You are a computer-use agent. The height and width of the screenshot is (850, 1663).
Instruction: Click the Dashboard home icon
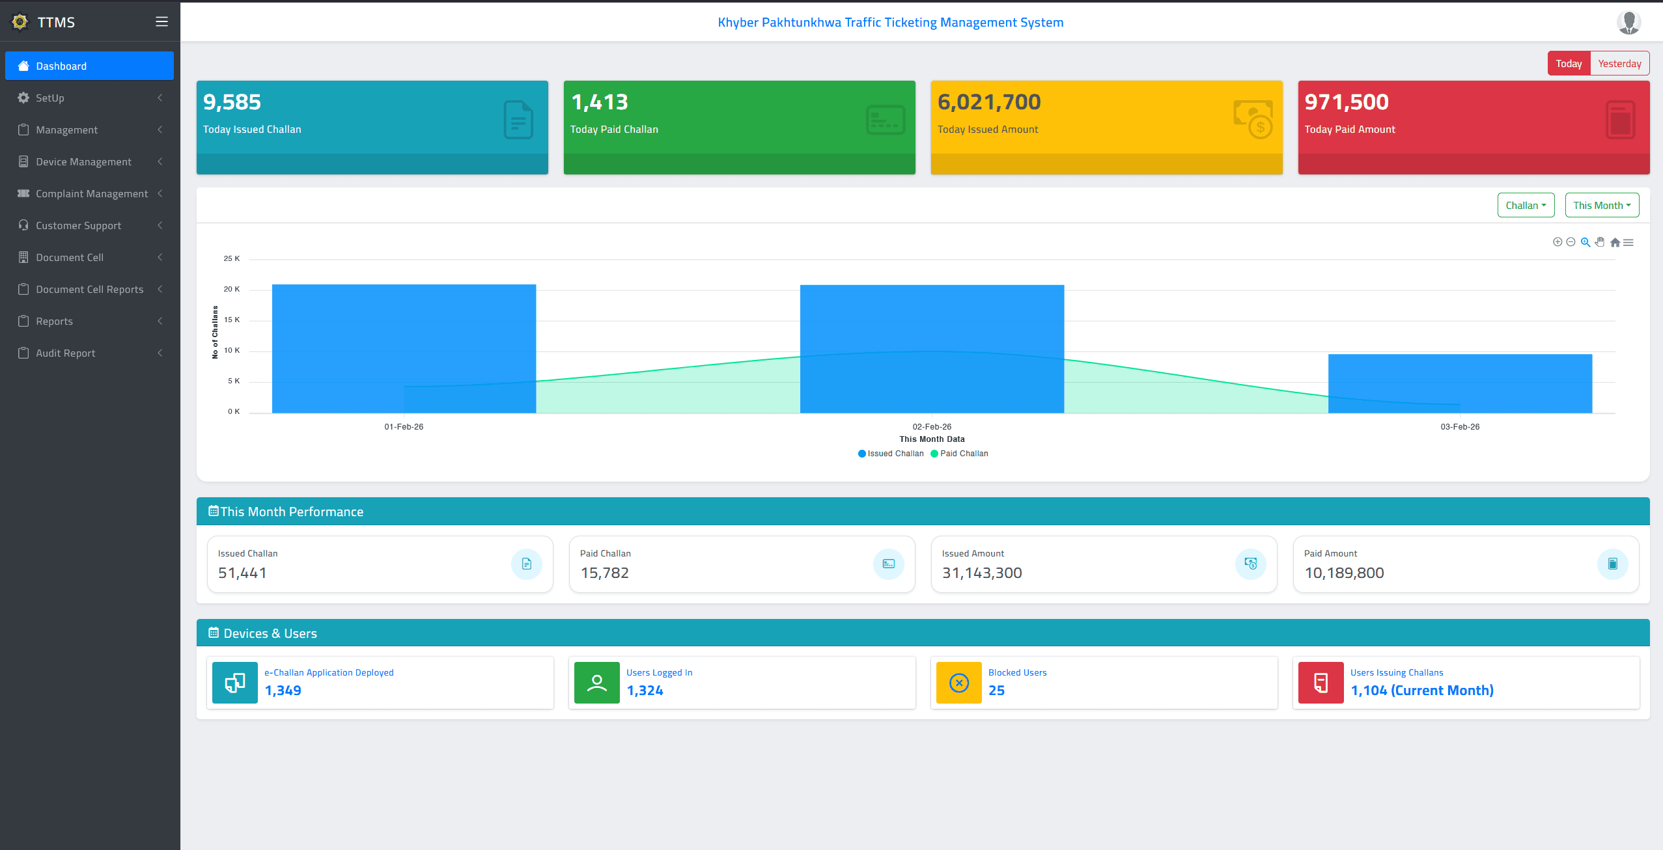[23, 66]
